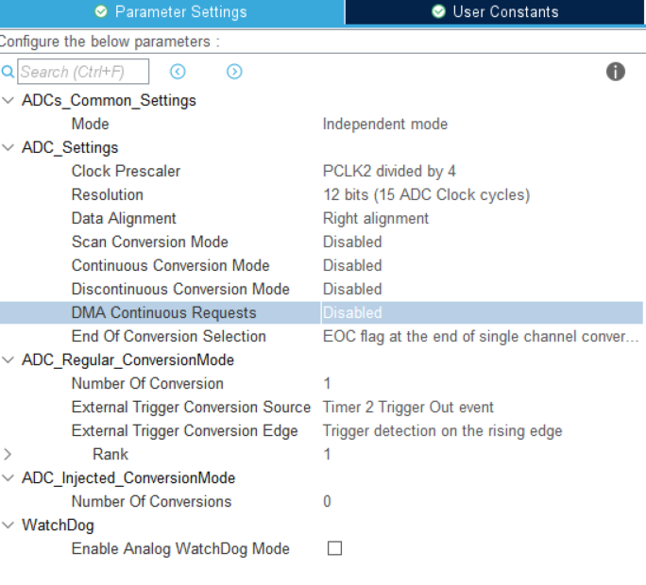The height and width of the screenshot is (585, 646).
Task: Open the parameter info icon
Action: point(616,72)
